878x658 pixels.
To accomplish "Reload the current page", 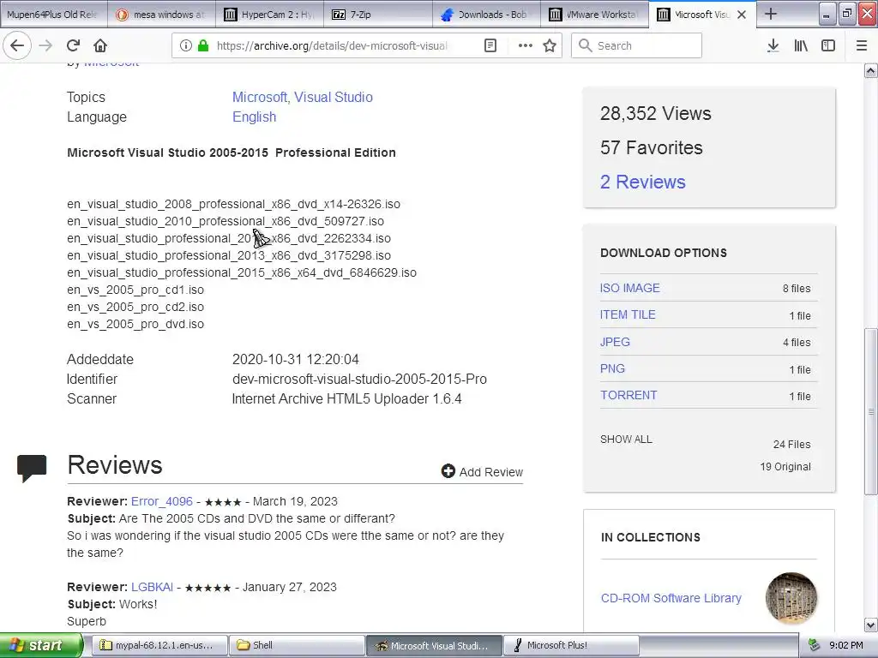I will click(x=74, y=45).
